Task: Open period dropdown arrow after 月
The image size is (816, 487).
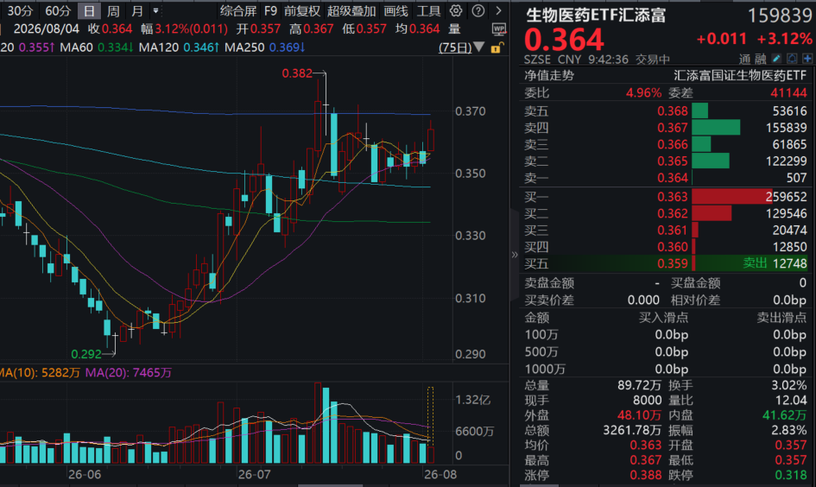Action: (155, 10)
